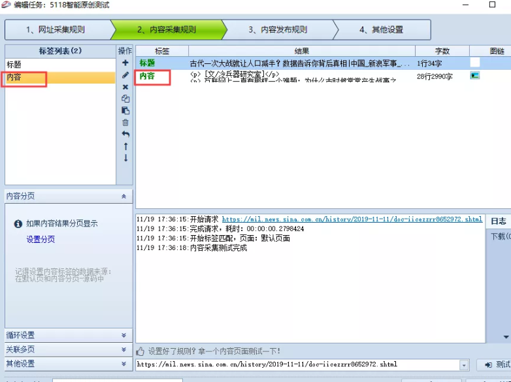Screen dimensions: 511x382
Task: Switch to 网址采集规则 step tab
Action: click(56, 29)
